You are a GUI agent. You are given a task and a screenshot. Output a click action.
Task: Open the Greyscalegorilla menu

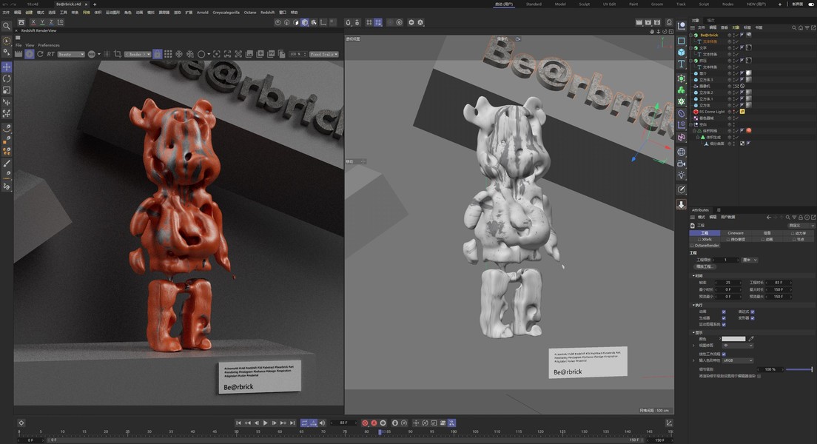[226, 12]
